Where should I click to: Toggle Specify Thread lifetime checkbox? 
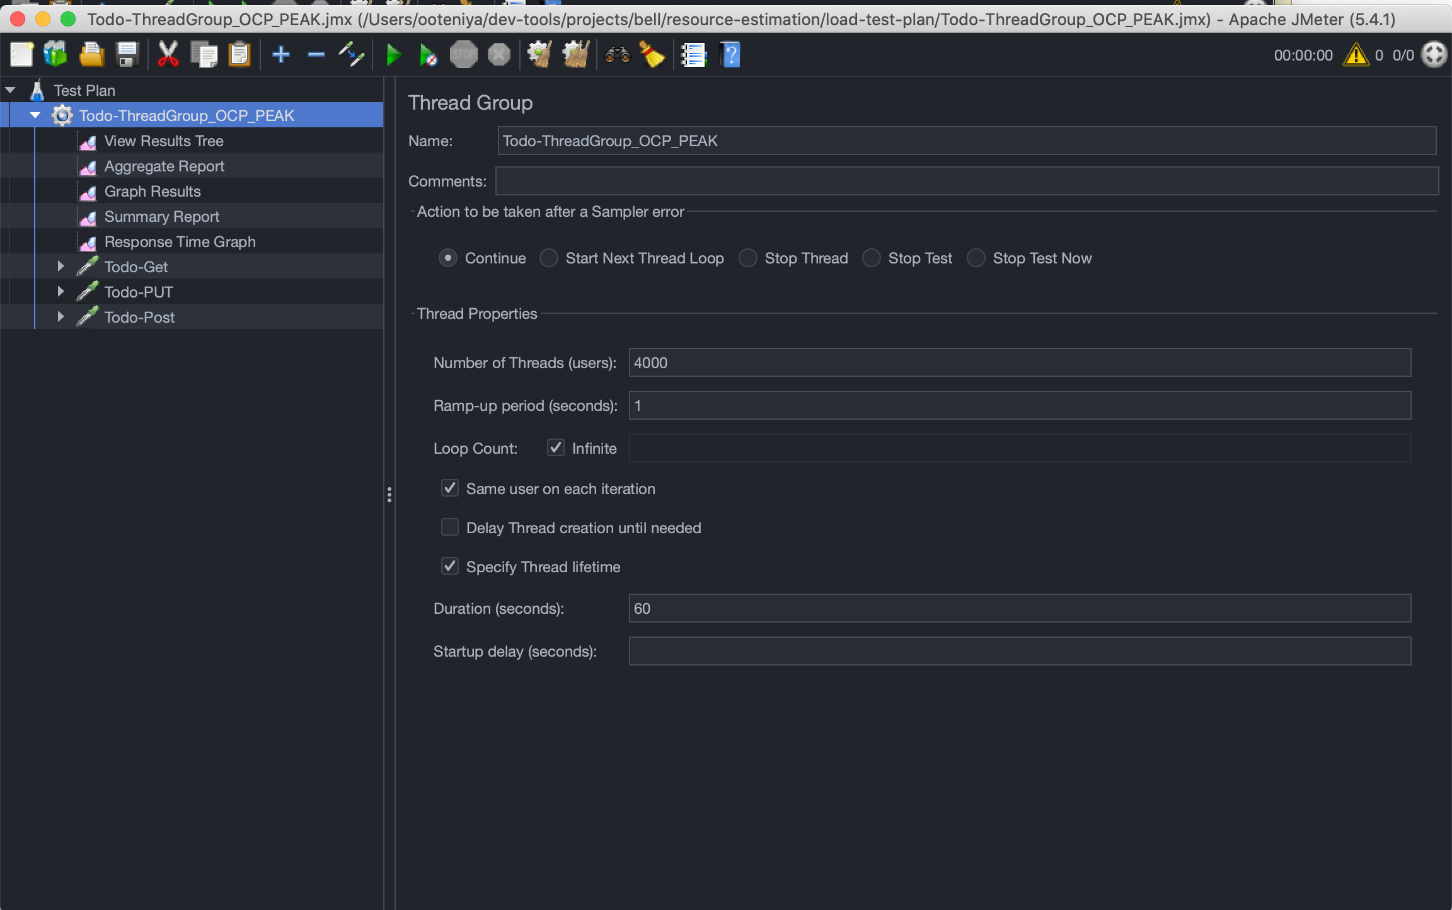tap(450, 567)
